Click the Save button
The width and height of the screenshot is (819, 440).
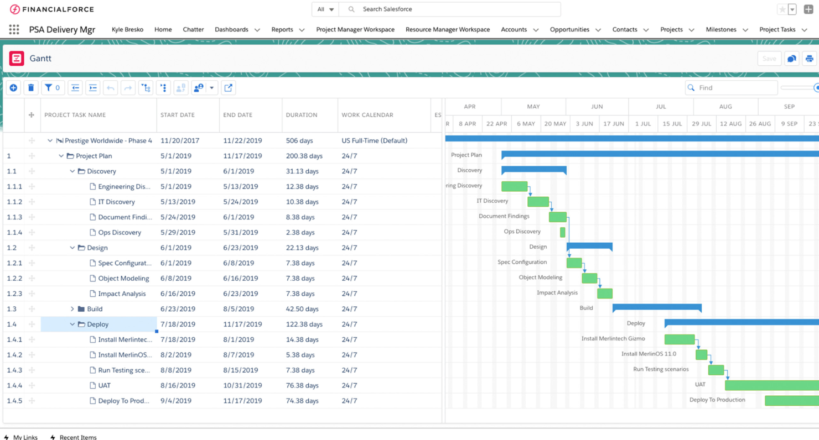click(x=769, y=59)
